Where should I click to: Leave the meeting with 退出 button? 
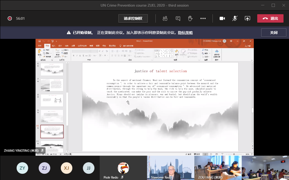point(270,18)
